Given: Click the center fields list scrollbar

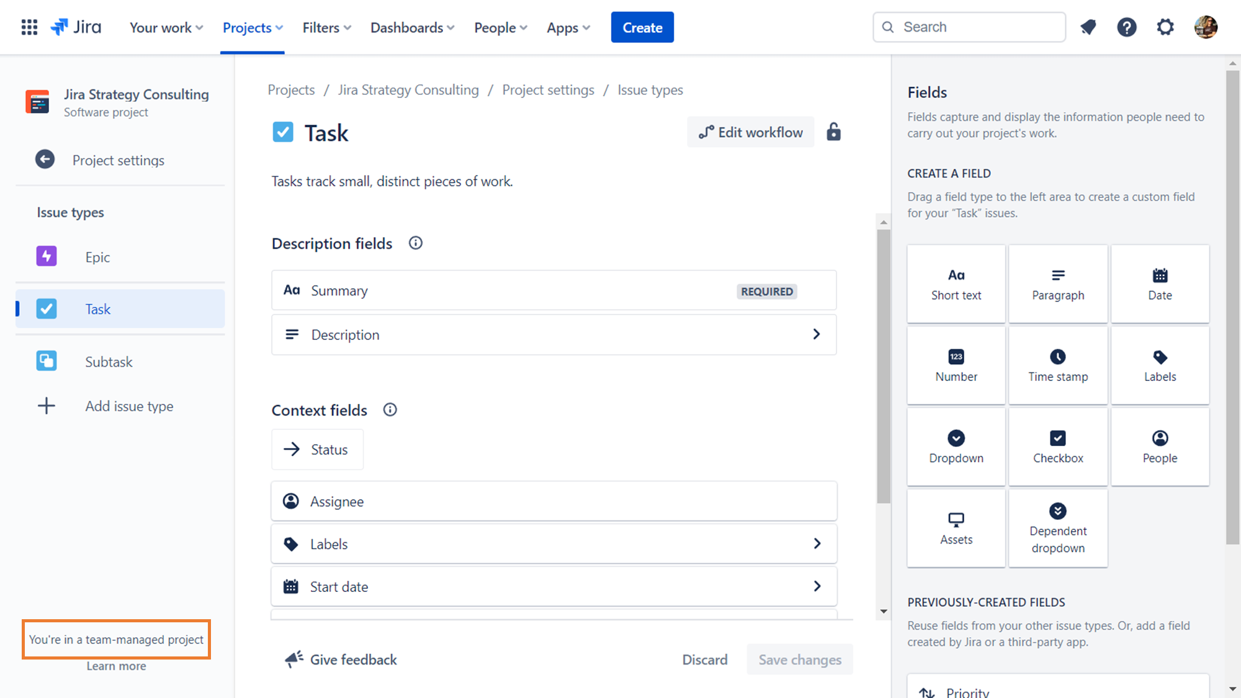Looking at the screenshot, I should 884,366.
